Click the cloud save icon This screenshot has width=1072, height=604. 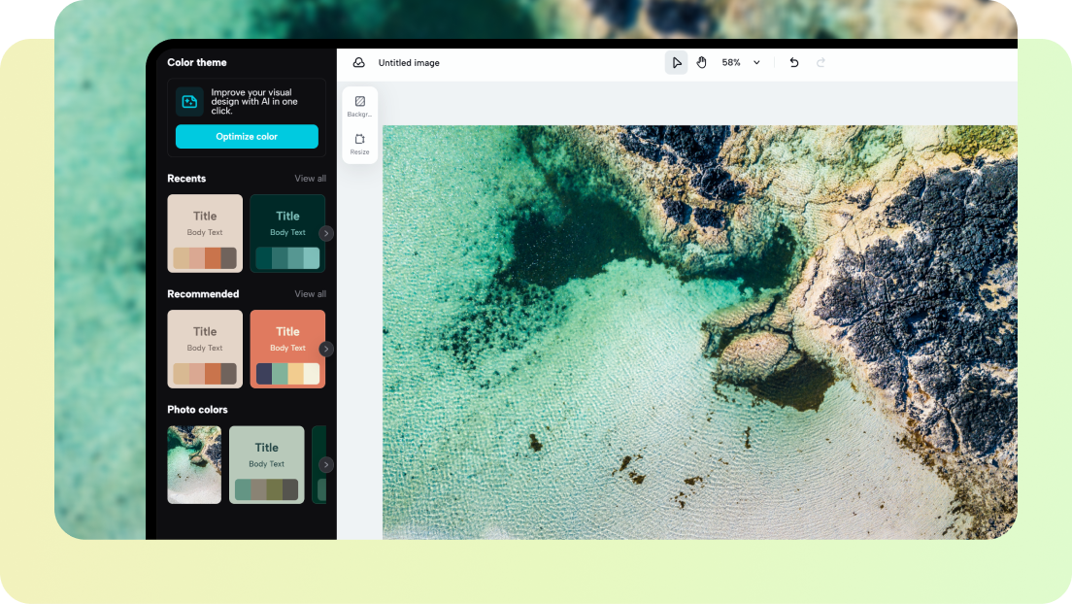(359, 62)
